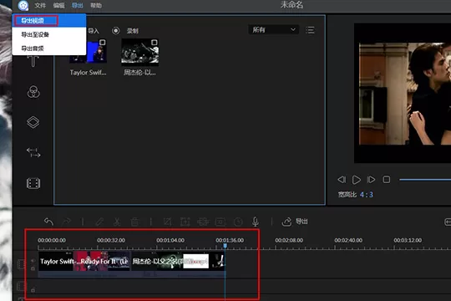Screen dimensions: 451x301
Task: Click the crop tool in timeline toolbar
Action: pyautogui.click(x=167, y=222)
